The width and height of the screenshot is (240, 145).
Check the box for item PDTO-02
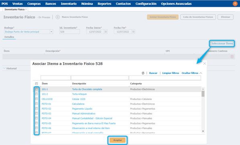(x=37, y=108)
